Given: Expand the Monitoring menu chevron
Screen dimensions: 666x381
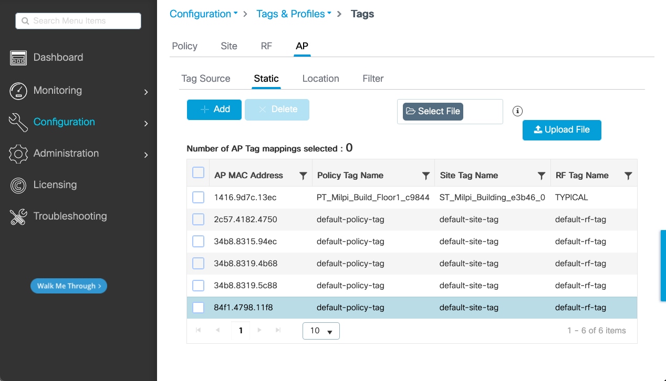Looking at the screenshot, I should coord(146,92).
